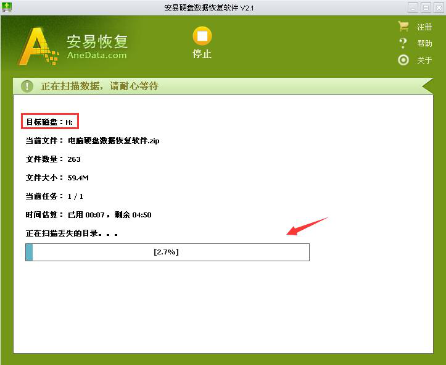Click the 正在扫描数据，请耐心等待 banner text
446x365 pixels.
tap(99, 86)
